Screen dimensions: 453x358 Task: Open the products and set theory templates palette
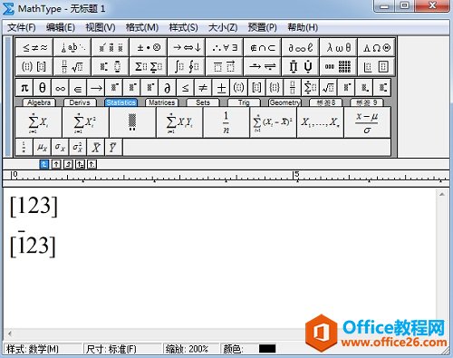click(x=301, y=66)
